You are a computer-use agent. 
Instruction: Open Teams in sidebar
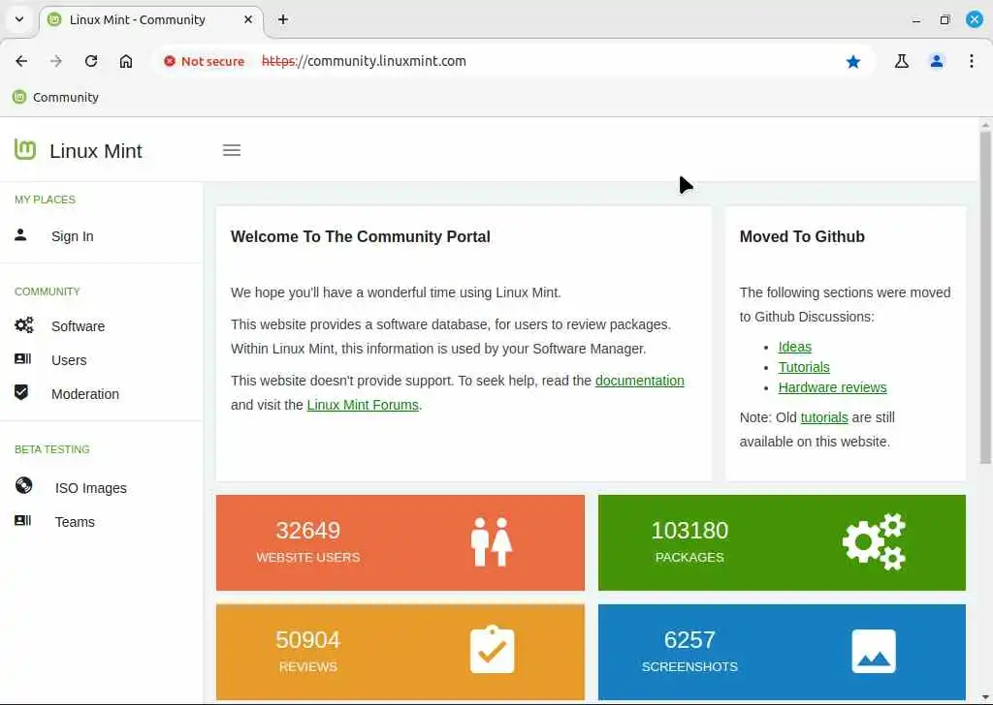click(75, 522)
